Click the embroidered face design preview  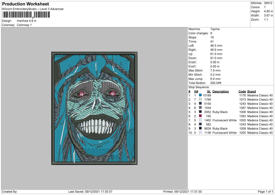[94, 108]
